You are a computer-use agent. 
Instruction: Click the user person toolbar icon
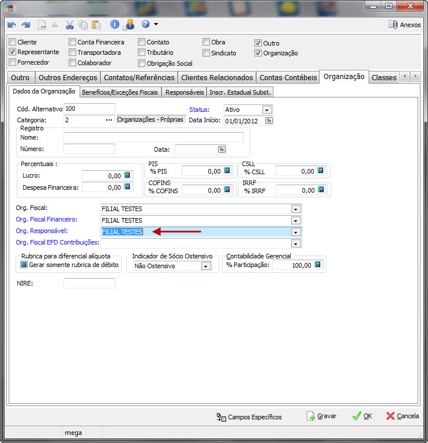click(129, 24)
